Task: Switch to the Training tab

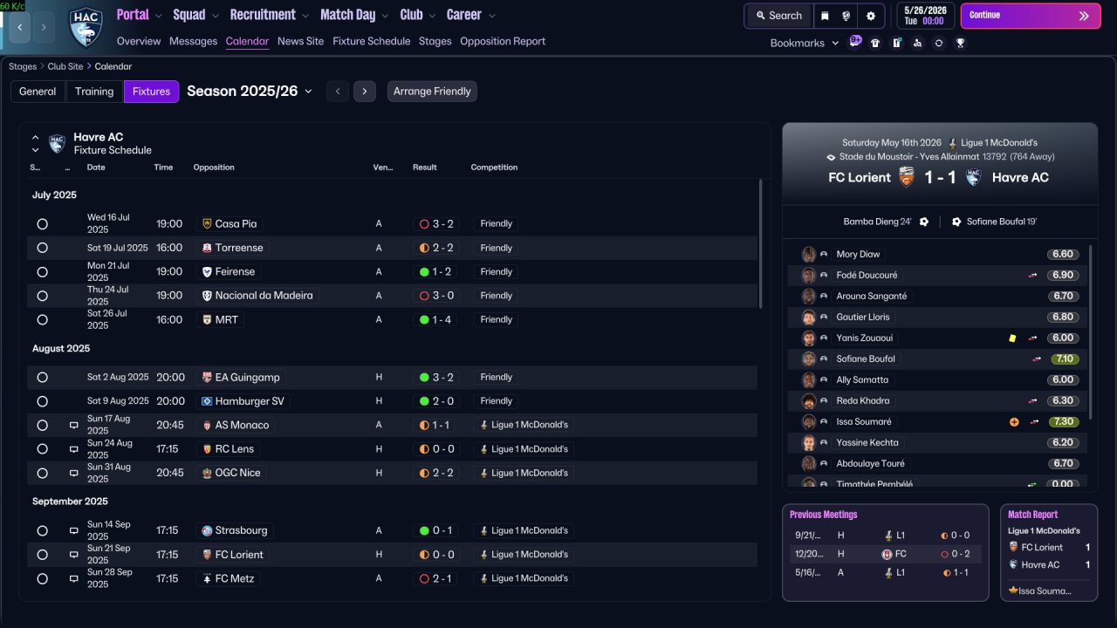Action: coord(94,92)
